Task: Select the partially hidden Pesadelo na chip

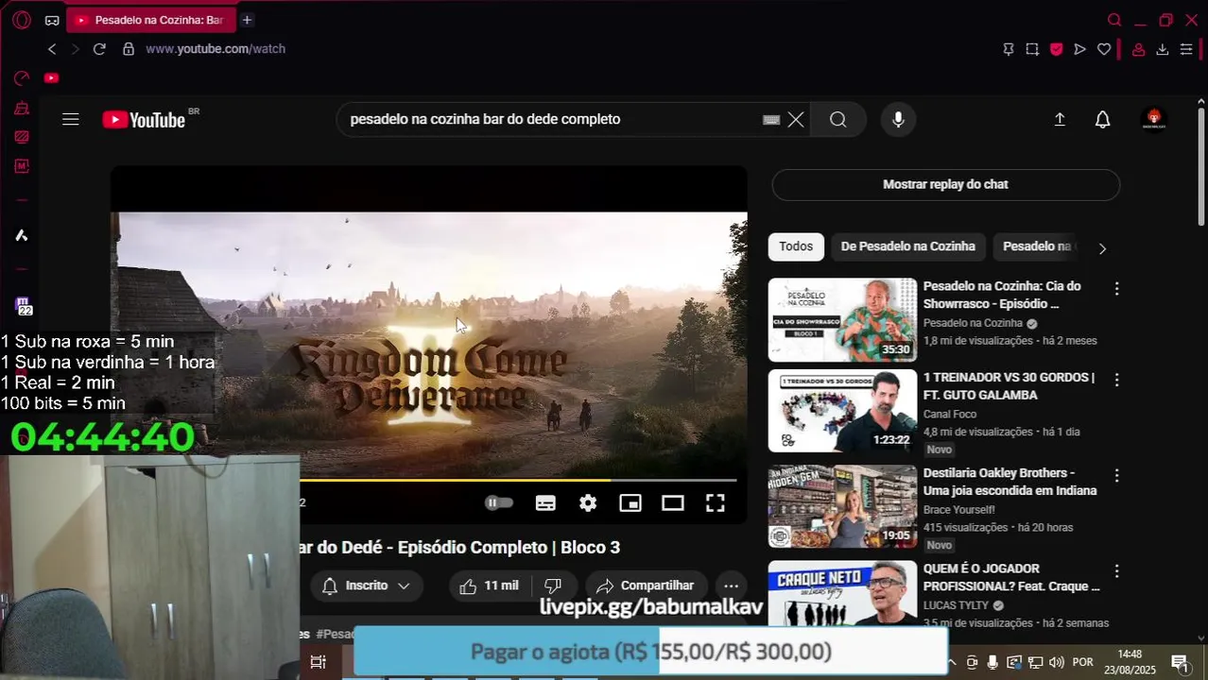Action: (x=1036, y=246)
